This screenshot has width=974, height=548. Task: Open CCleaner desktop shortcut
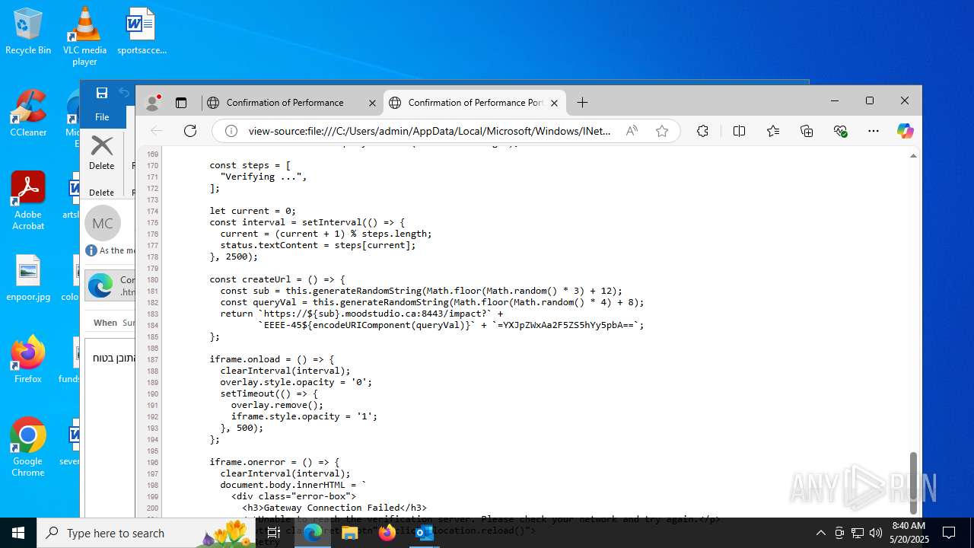(28, 113)
